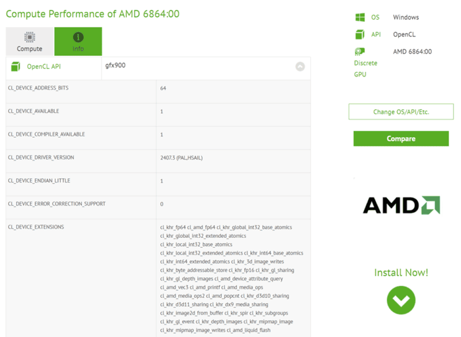Click the OpenCL API cube icon
Image resolution: width=461 pixels, height=337 pixels.
click(16, 67)
